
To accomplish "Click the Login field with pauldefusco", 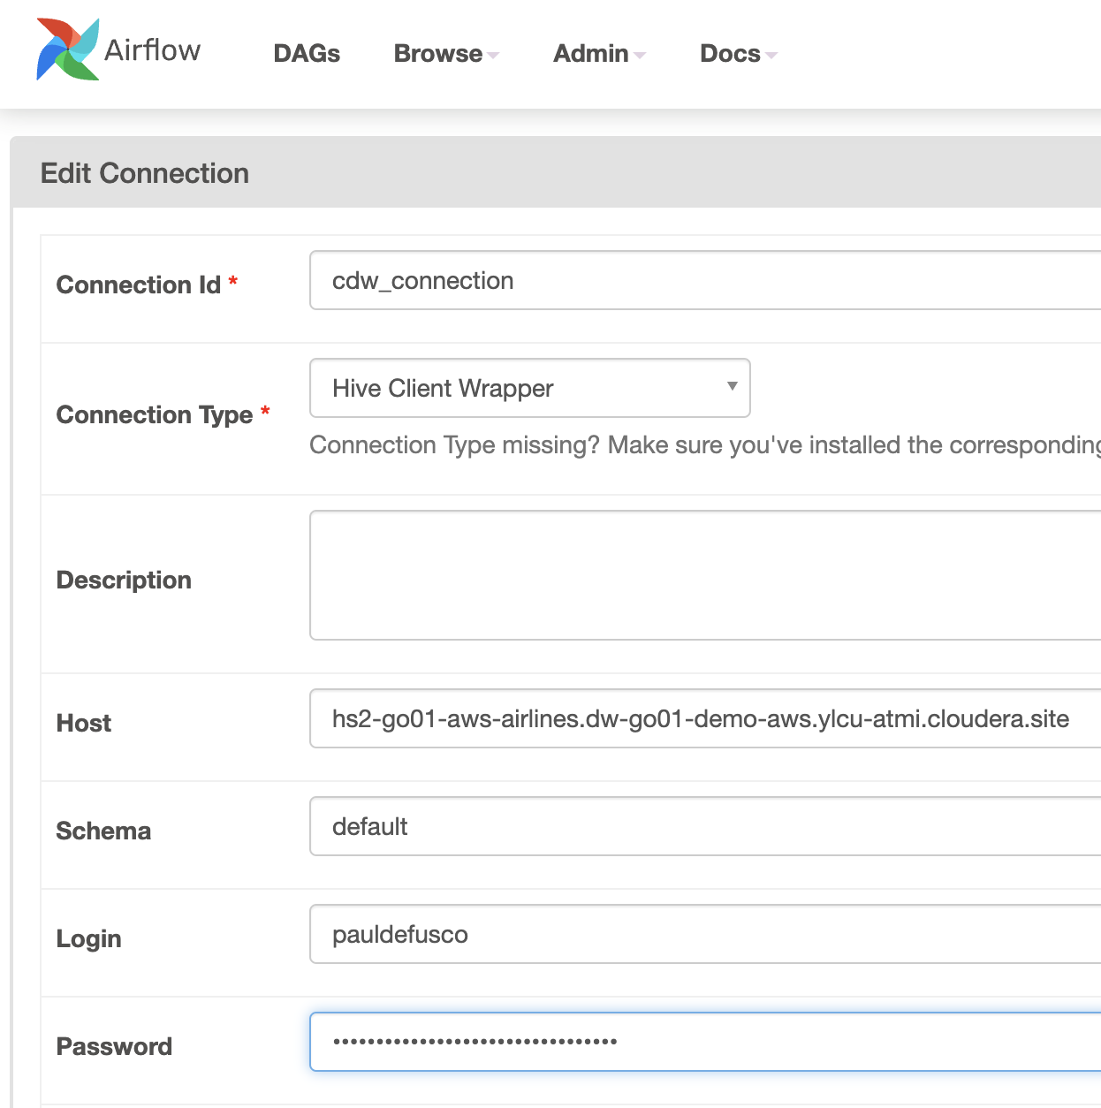I will pyautogui.click(x=705, y=934).
